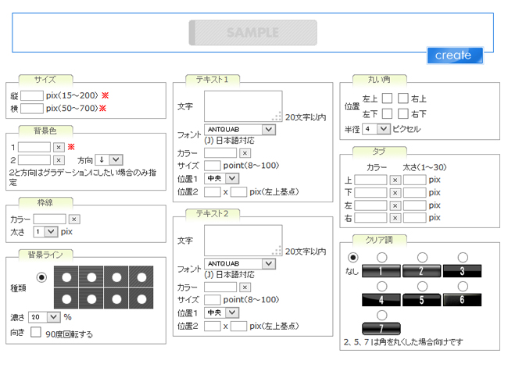Open Text 1 位置1 dropdown
Screen dimensions: 508x375
[222, 178]
